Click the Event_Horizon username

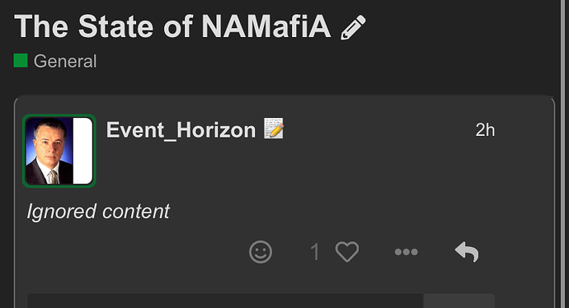[x=181, y=130]
